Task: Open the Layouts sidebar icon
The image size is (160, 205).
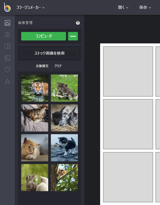Action: tap(7, 46)
